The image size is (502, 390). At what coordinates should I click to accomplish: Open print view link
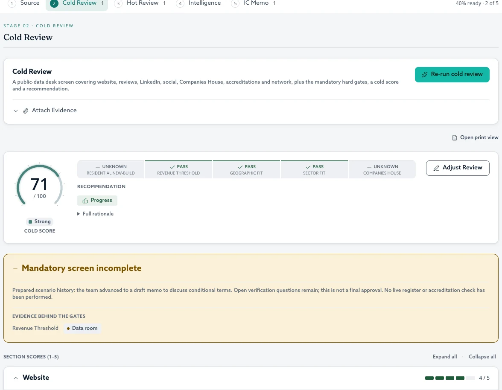475,137
